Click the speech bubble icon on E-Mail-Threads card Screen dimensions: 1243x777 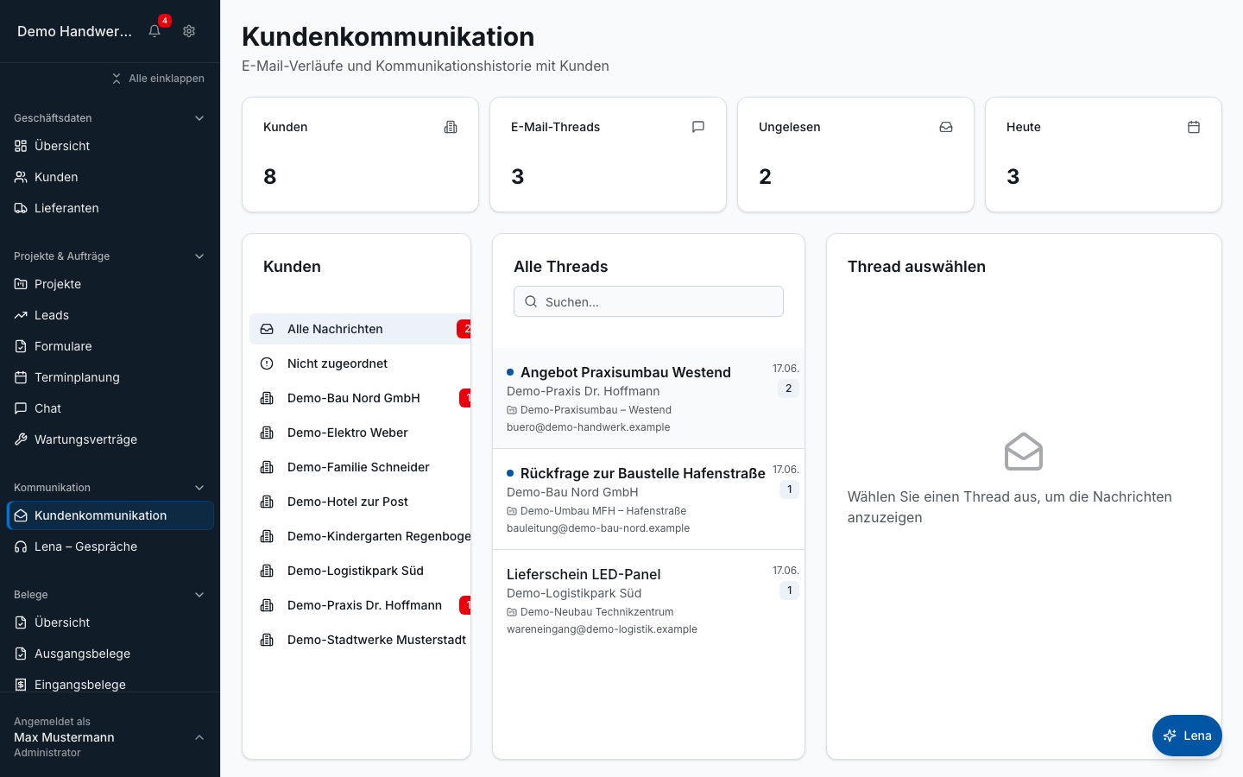[698, 127]
